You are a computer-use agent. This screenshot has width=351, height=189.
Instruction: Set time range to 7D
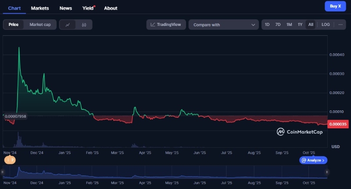[x=278, y=25]
